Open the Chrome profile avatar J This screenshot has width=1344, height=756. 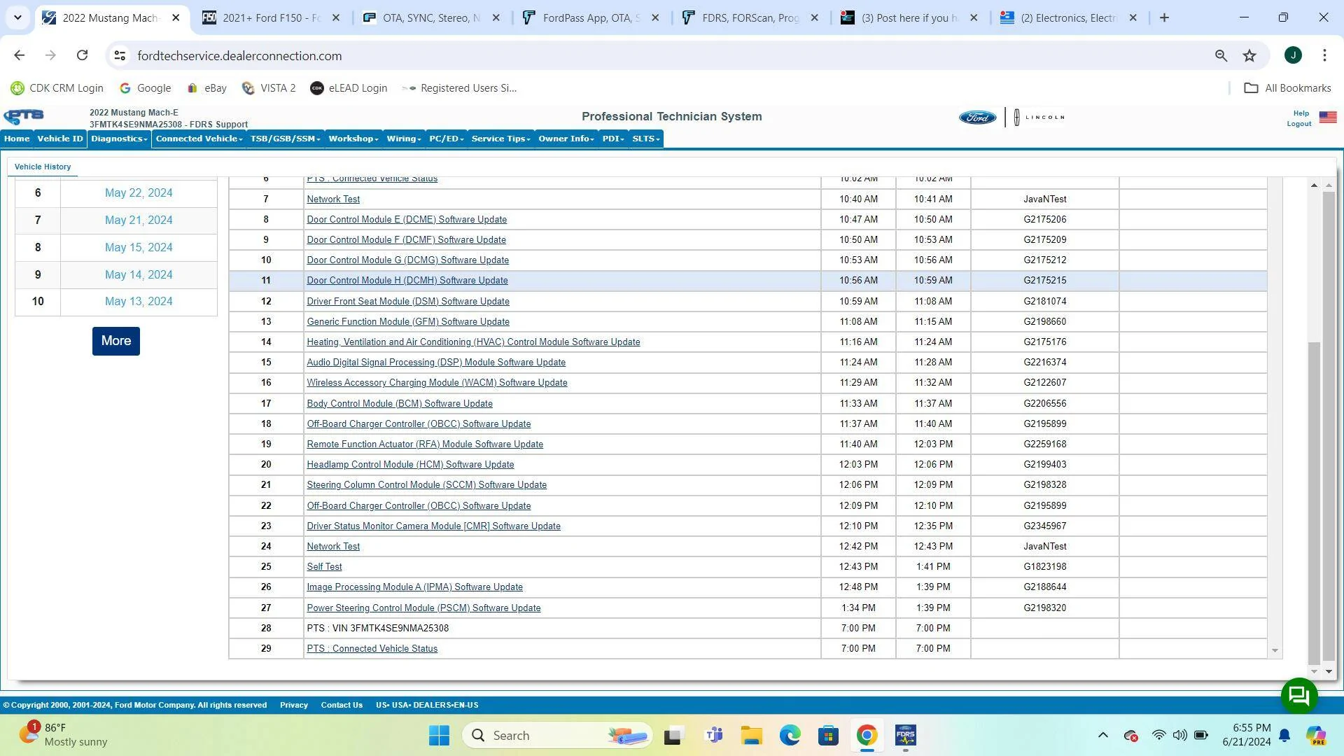click(x=1293, y=55)
